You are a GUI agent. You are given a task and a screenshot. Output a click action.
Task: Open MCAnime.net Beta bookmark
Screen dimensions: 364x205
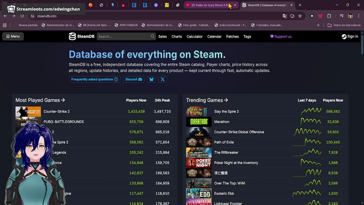pos(94,25)
